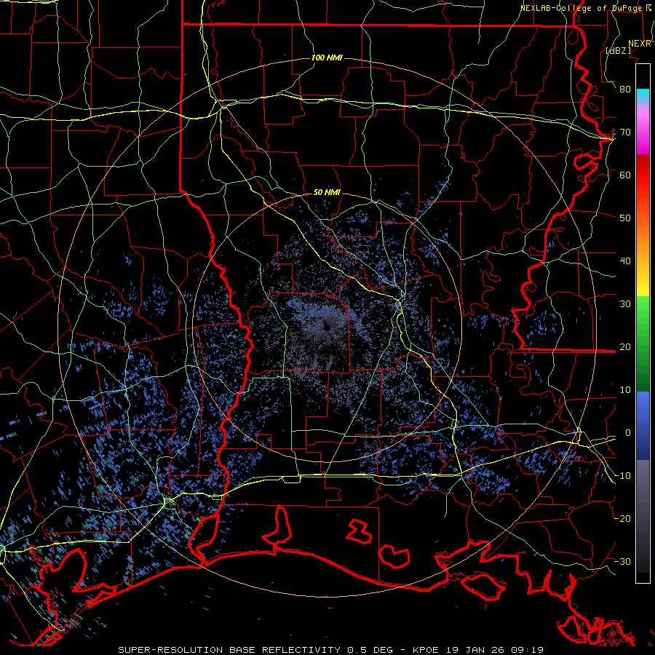Click the 80 value on dBZ scale
The height and width of the screenshot is (655, 655).
coord(625,89)
